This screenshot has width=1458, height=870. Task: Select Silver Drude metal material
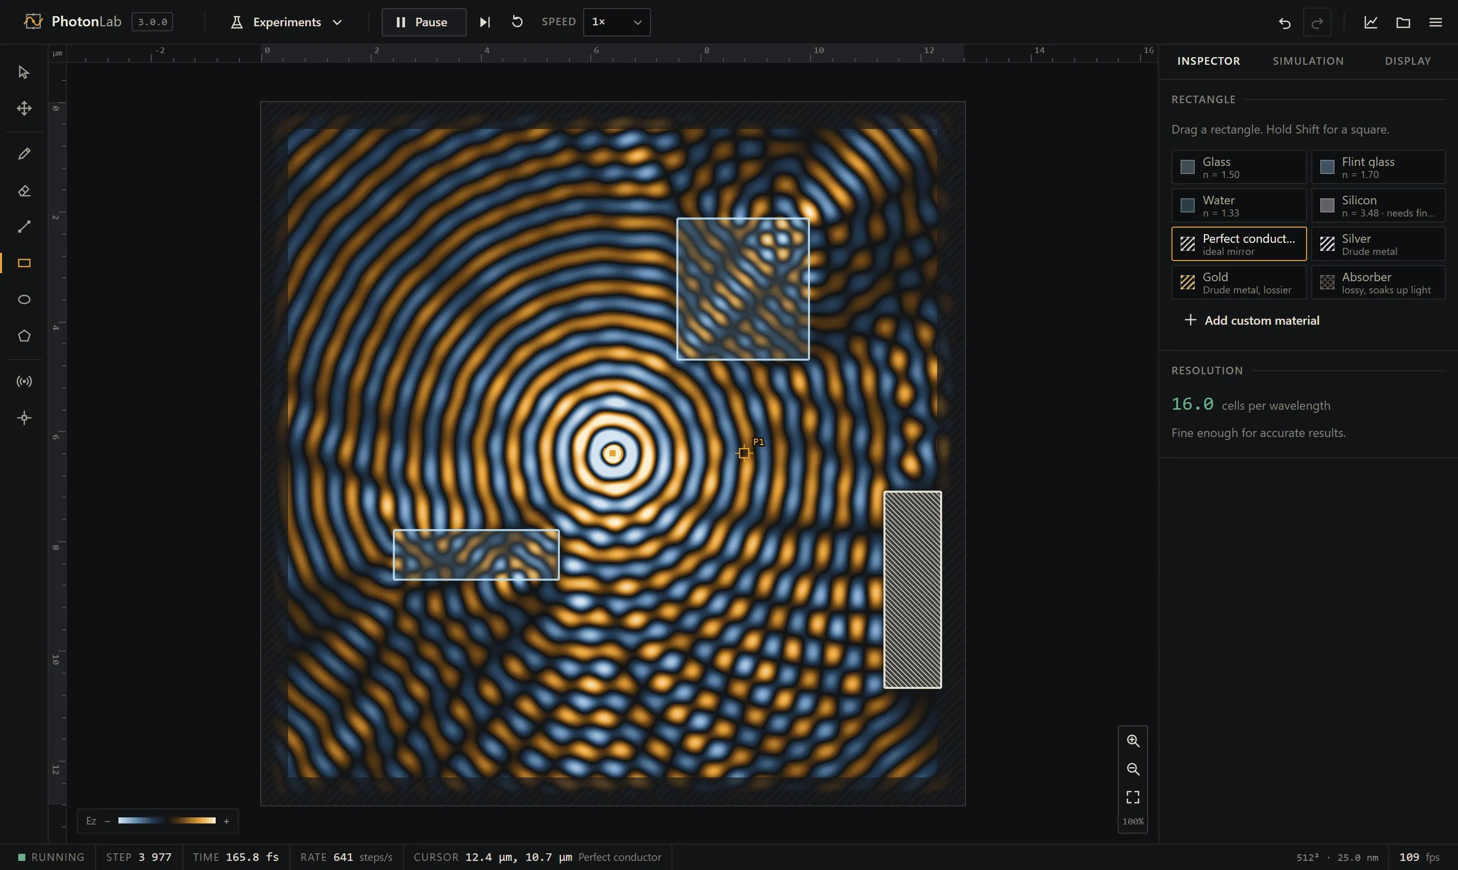tap(1378, 244)
